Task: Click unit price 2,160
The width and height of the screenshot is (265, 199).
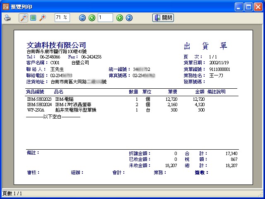Action: click(172, 104)
